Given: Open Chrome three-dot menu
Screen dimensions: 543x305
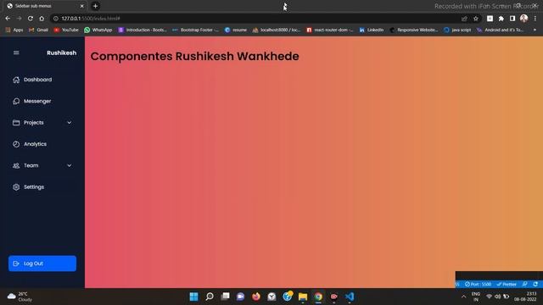Looking at the screenshot, I should (x=535, y=19).
